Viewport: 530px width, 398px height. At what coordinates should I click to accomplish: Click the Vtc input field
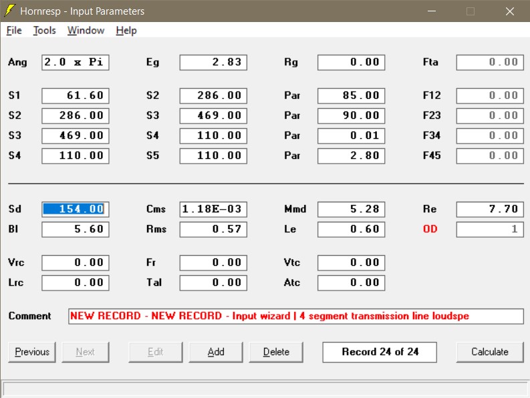tap(351, 263)
